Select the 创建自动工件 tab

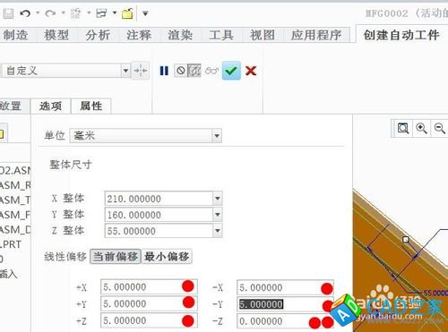[x=401, y=35]
